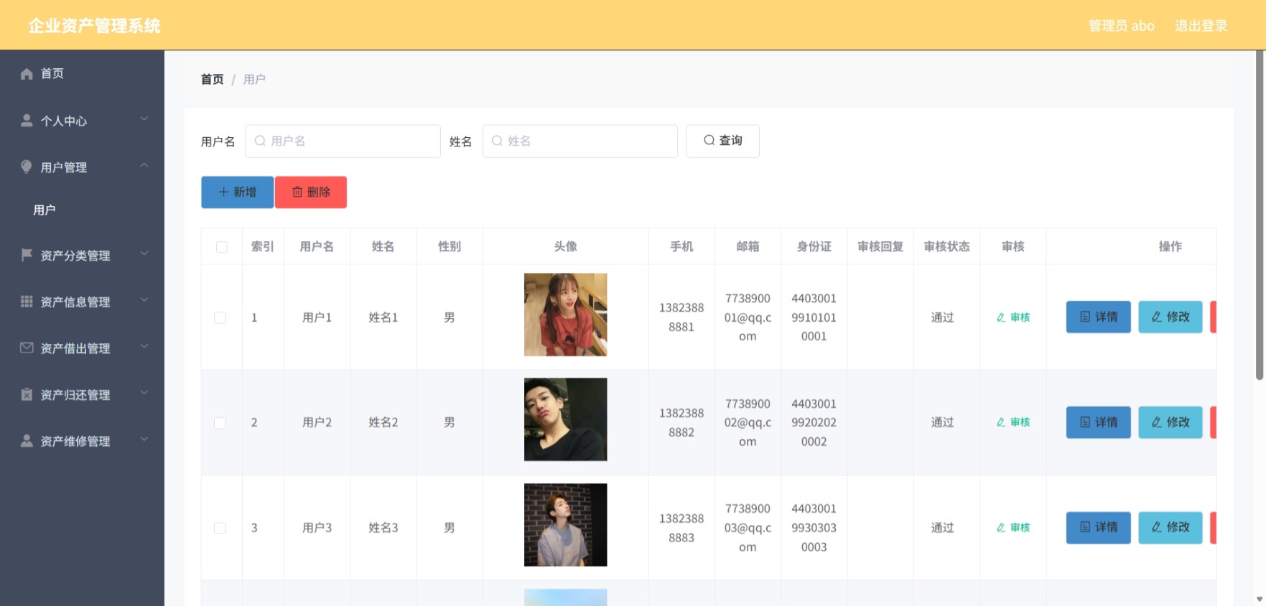This screenshot has height=606, width=1266.
Task: Click the 资产分类管理 flag icon
Action: tap(27, 255)
